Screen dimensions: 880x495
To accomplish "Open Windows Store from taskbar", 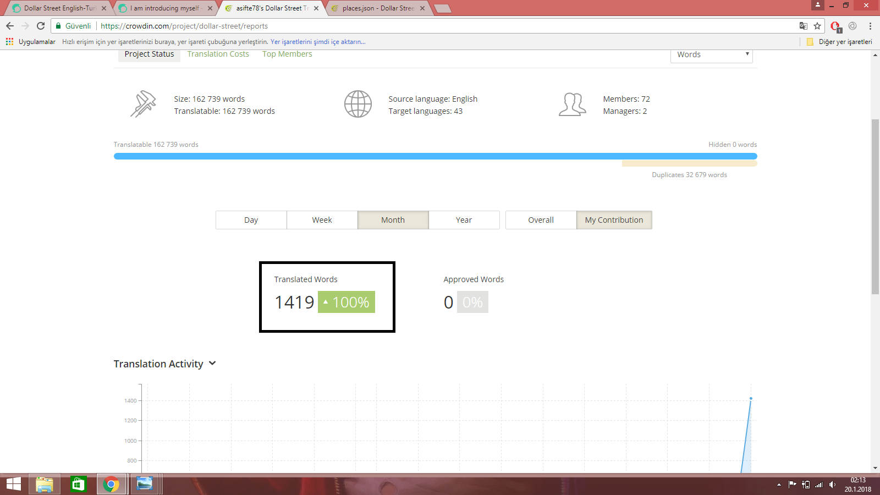I will pos(78,485).
